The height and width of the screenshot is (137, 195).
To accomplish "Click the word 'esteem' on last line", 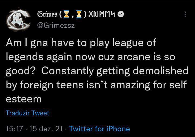I will [24, 99].
